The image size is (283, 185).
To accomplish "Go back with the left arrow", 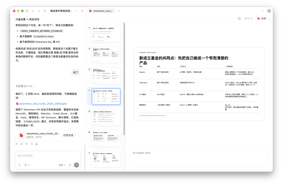I will [33, 11].
